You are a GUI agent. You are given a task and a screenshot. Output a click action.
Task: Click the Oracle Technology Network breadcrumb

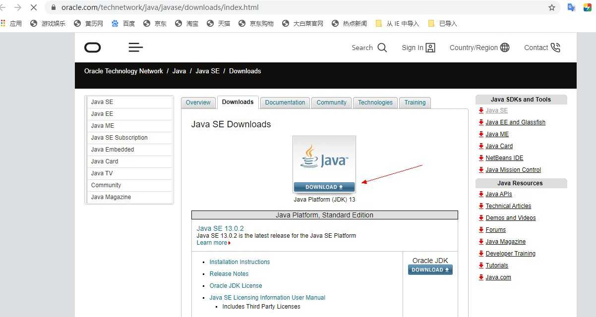pos(123,71)
